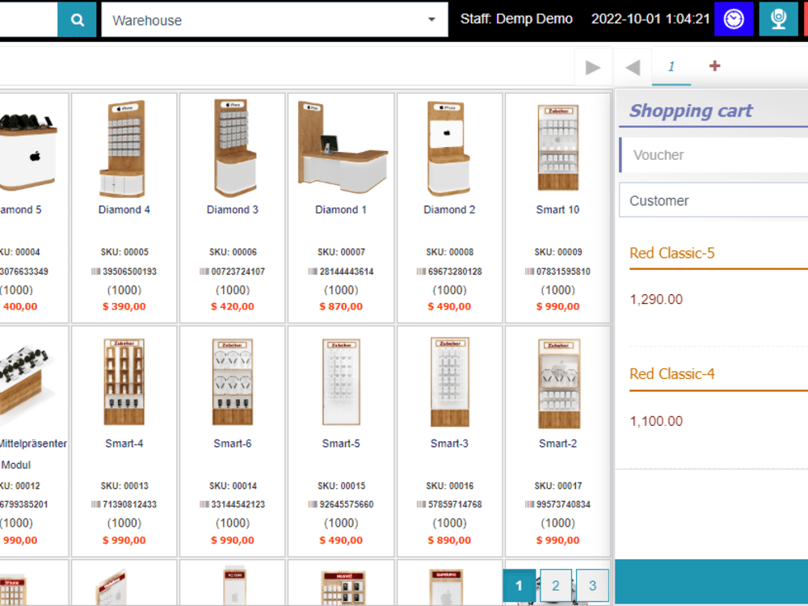Click SKU: 00015 text
808x606 pixels.
point(341,486)
